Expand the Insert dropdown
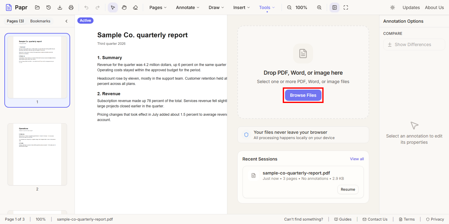449x224 pixels. pyautogui.click(x=242, y=7)
